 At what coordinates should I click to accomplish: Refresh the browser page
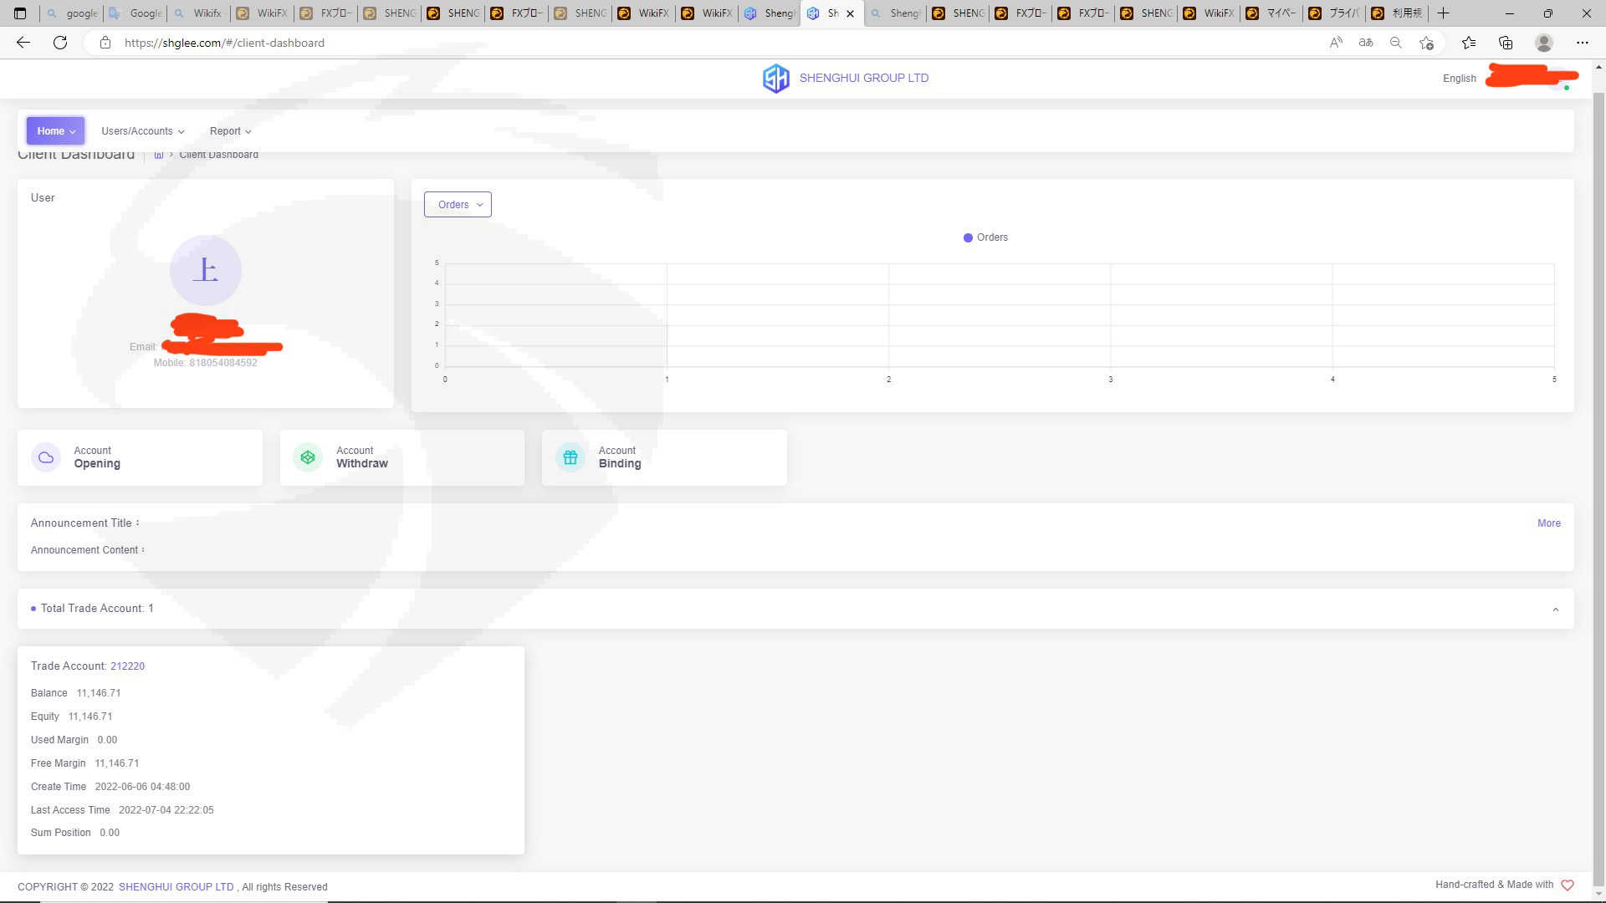coord(60,43)
